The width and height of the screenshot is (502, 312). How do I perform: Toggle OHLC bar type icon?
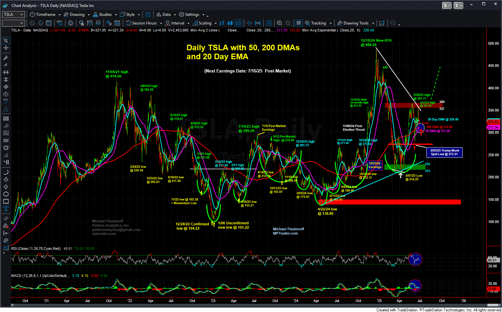(222, 23)
